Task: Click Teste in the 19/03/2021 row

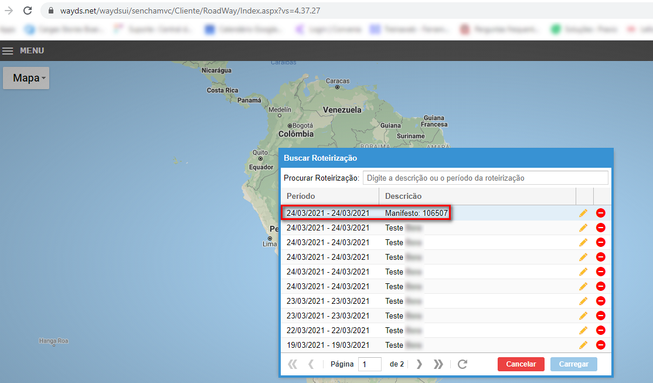Action: pyautogui.click(x=394, y=345)
